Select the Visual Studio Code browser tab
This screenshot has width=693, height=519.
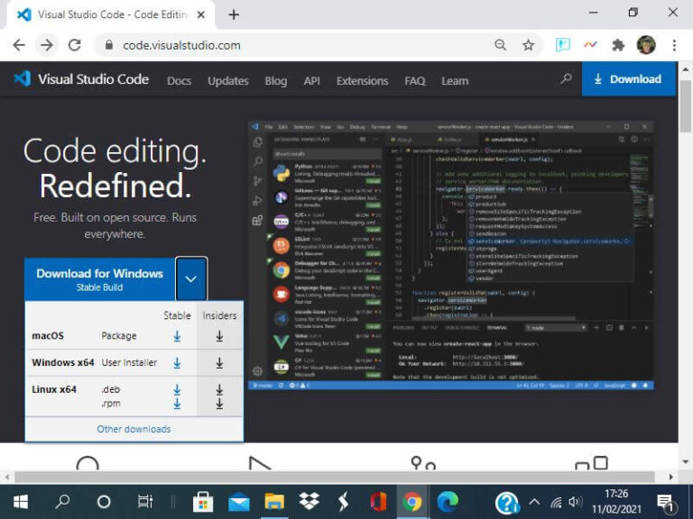click(110, 15)
